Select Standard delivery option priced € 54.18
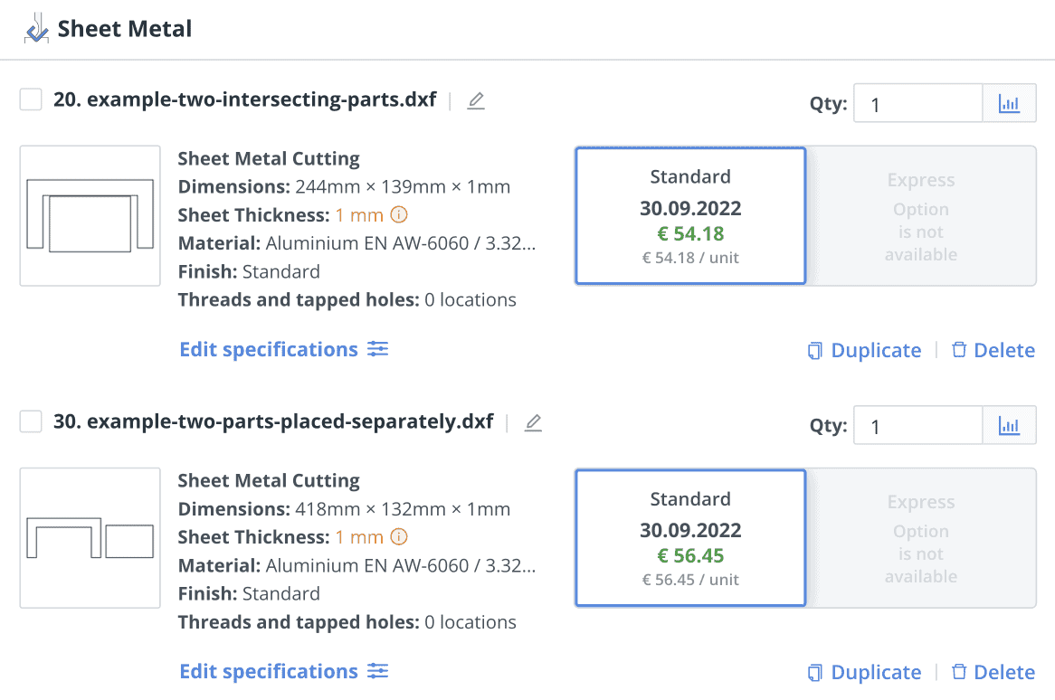 [x=690, y=216]
